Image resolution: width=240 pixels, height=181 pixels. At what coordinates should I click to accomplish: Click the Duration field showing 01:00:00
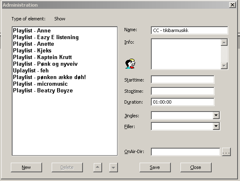(182, 102)
